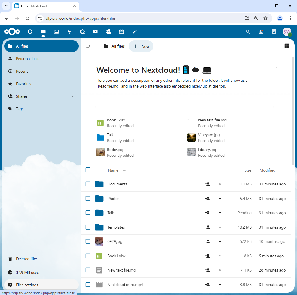
Task: Open the 37.9 MB used storage indicator
Action: (x=41, y=272)
